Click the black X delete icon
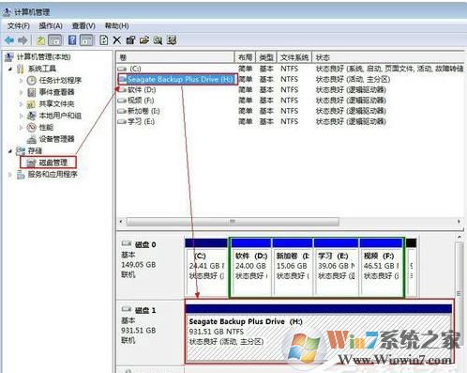 coord(117,40)
